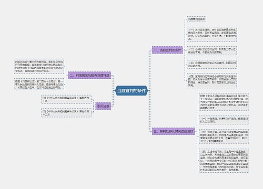Select the top-left leaf about 判缓刑法院
Screen dimensions: 263x189
[x=39, y=66]
